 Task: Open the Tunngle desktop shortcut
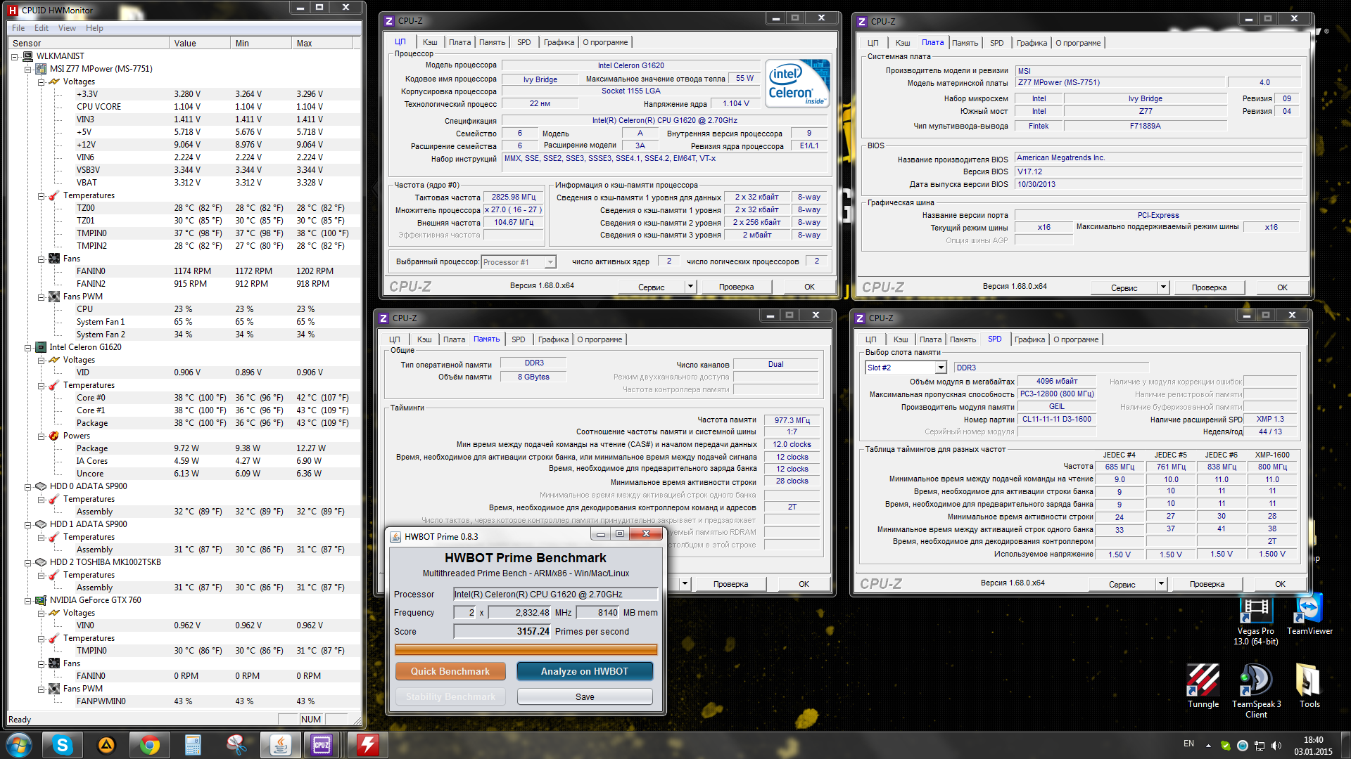[x=1203, y=687]
